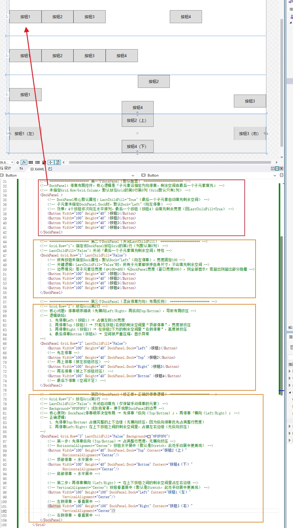Click the designer horizontal scrollbar thumb
Screen dimensions: 293x528
170,162
